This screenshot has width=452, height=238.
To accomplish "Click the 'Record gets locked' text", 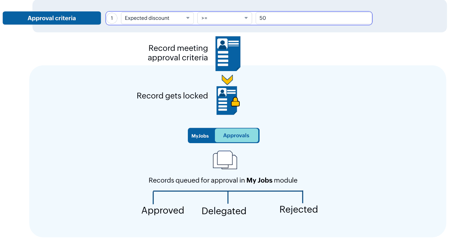I will coord(172,96).
